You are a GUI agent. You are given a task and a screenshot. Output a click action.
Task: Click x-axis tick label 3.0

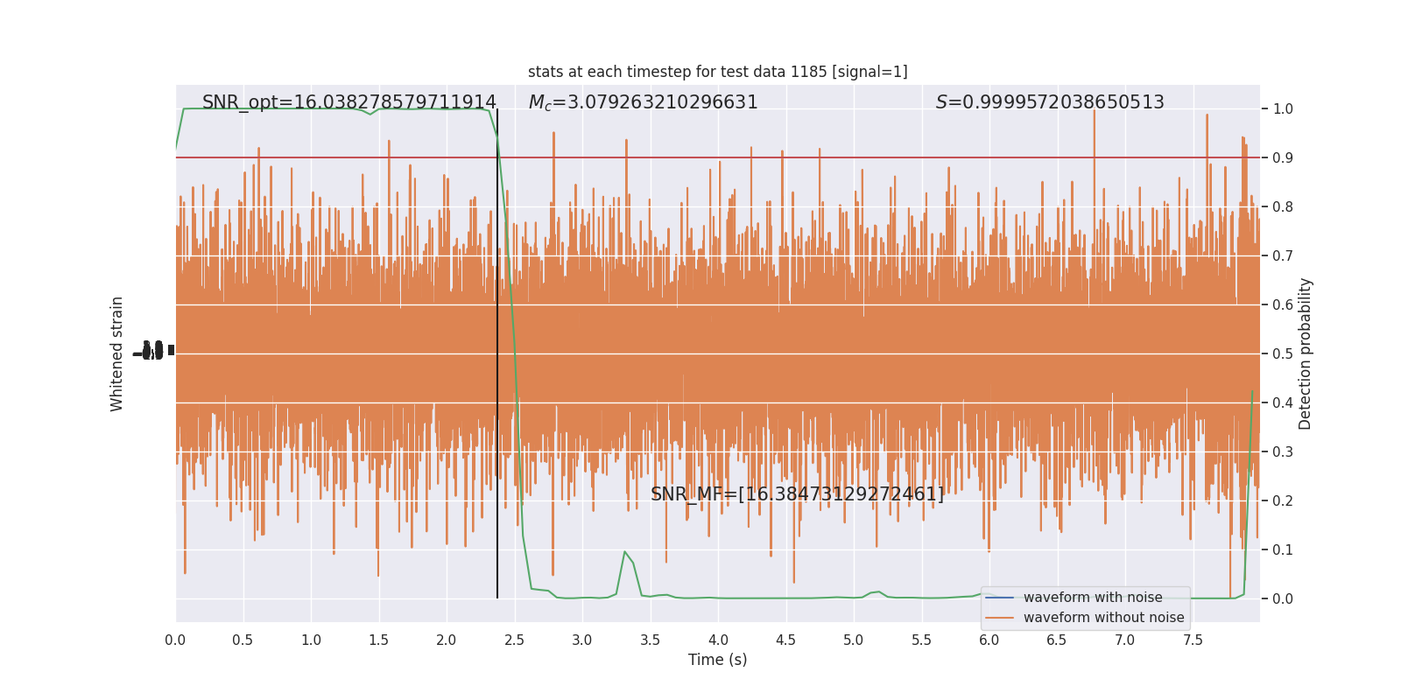pyautogui.click(x=582, y=640)
